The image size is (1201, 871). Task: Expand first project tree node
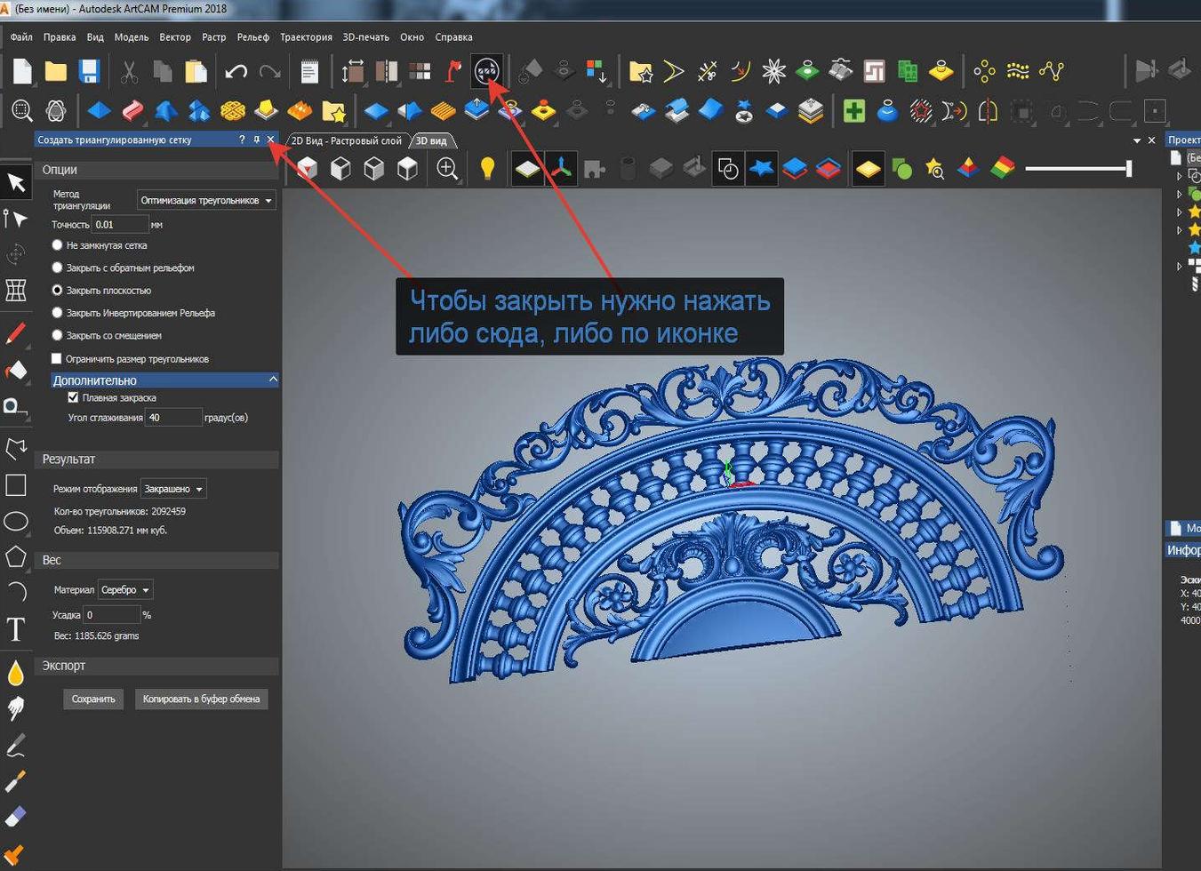point(1180,176)
